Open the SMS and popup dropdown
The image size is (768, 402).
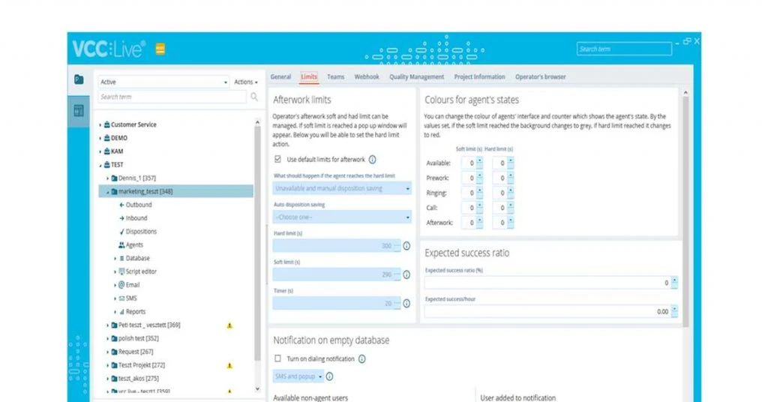click(x=298, y=376)
